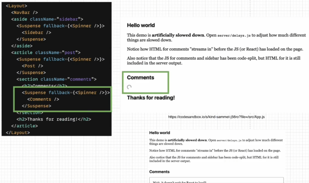The width and height of the screenshot is (309, 183).
Task: Select the closing </Layout> tag line
Action: pyautogui.click(x=18, y=133)
